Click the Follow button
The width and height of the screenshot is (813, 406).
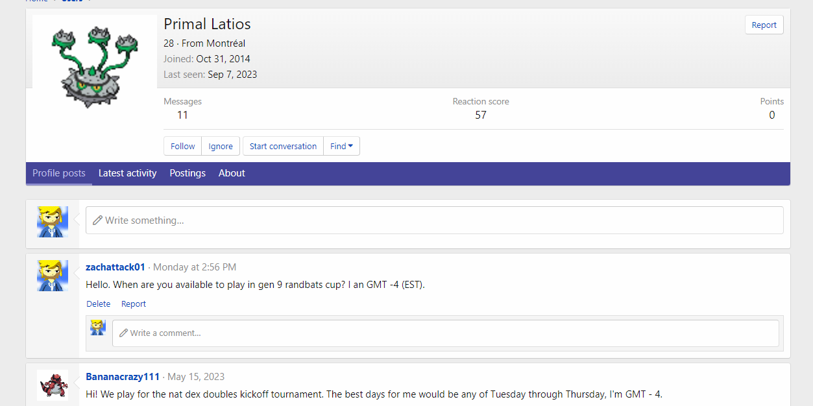pyautogui.click(x=183, y=146)
